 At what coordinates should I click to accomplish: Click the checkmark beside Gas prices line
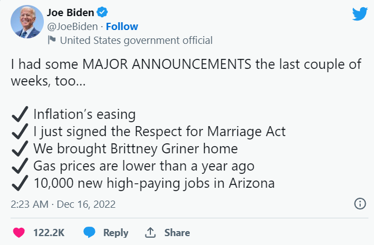click(x=21, y=166)
